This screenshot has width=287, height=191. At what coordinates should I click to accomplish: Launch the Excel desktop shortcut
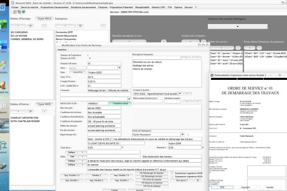(x=3, y=25)
